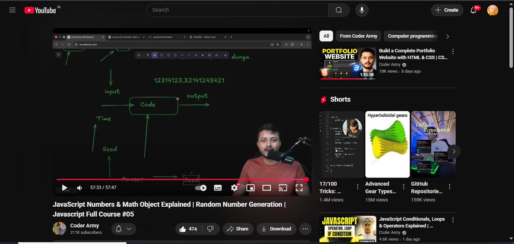Screen dimensions: 514x244
Task: Click the Share button
Action: pyautogui.click(x=238, y=229)
